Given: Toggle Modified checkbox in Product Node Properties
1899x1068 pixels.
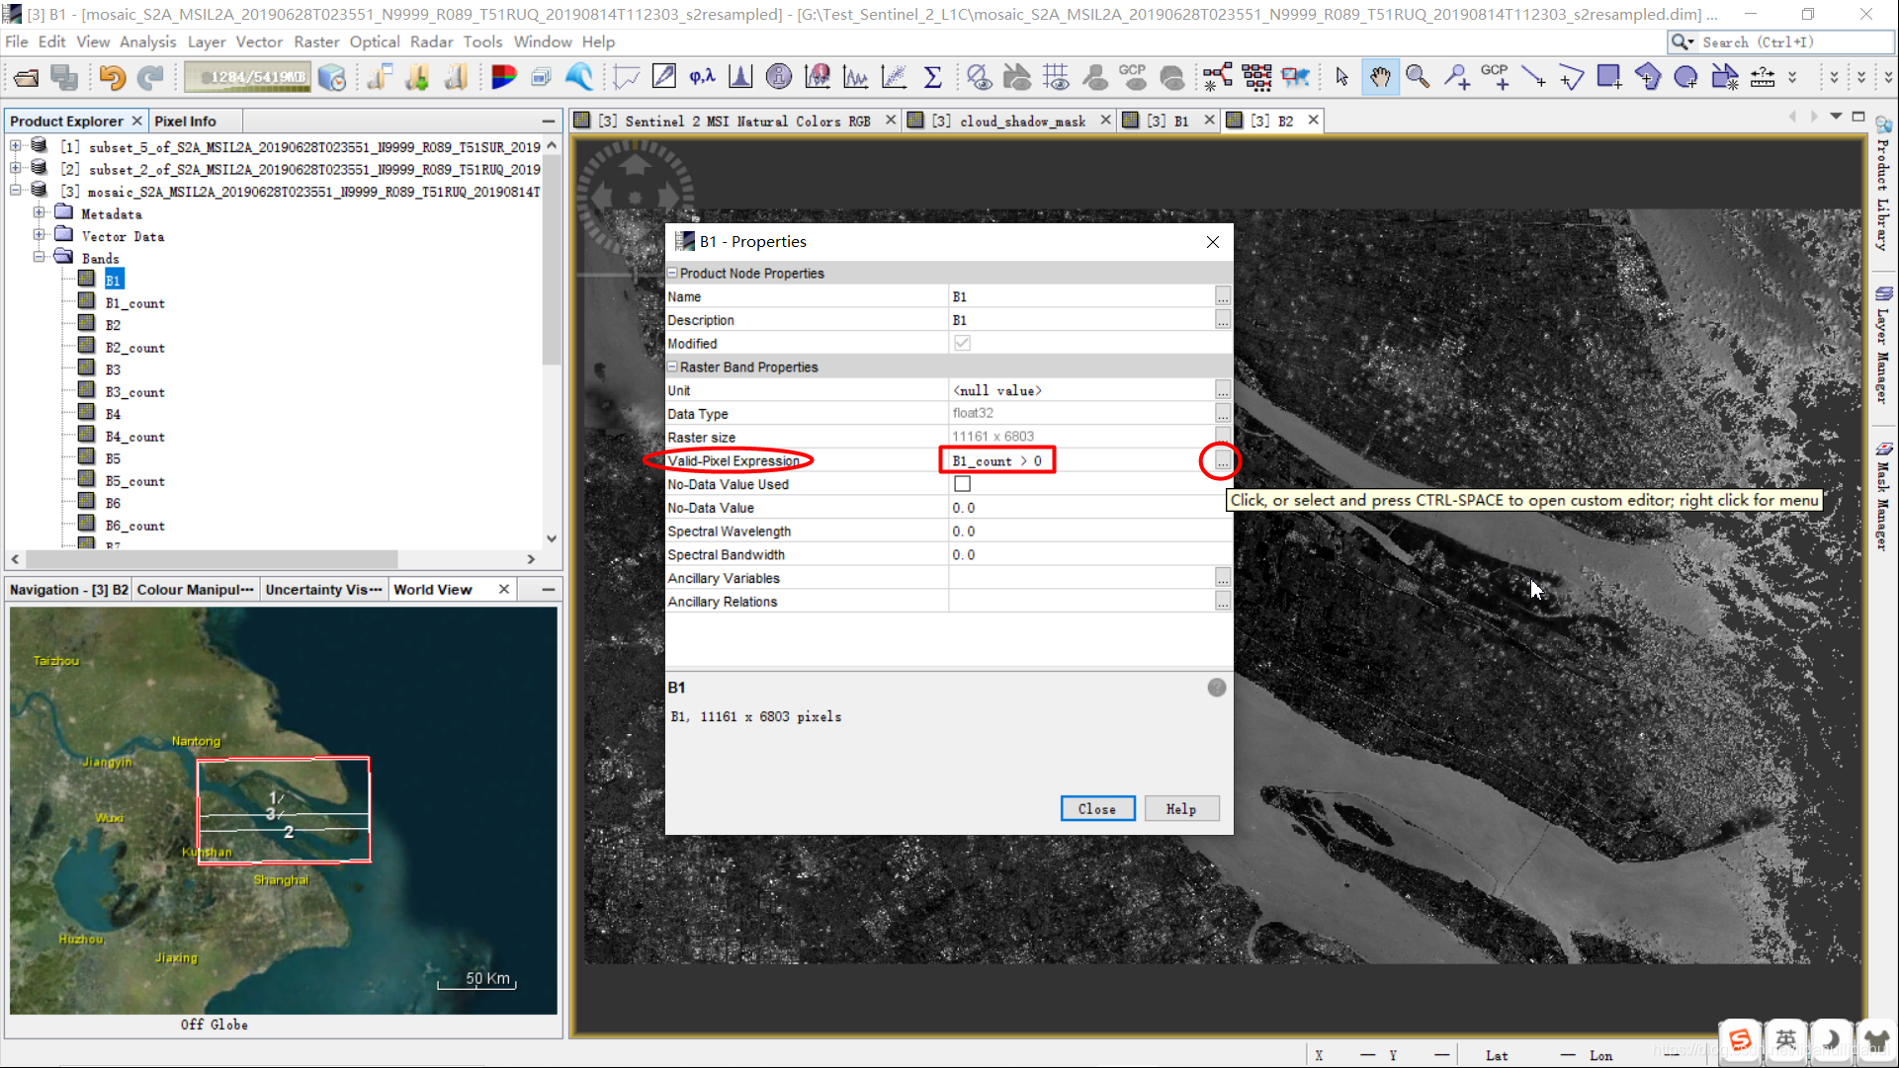Looking at the screenshot, I should [x=961, y=343].
